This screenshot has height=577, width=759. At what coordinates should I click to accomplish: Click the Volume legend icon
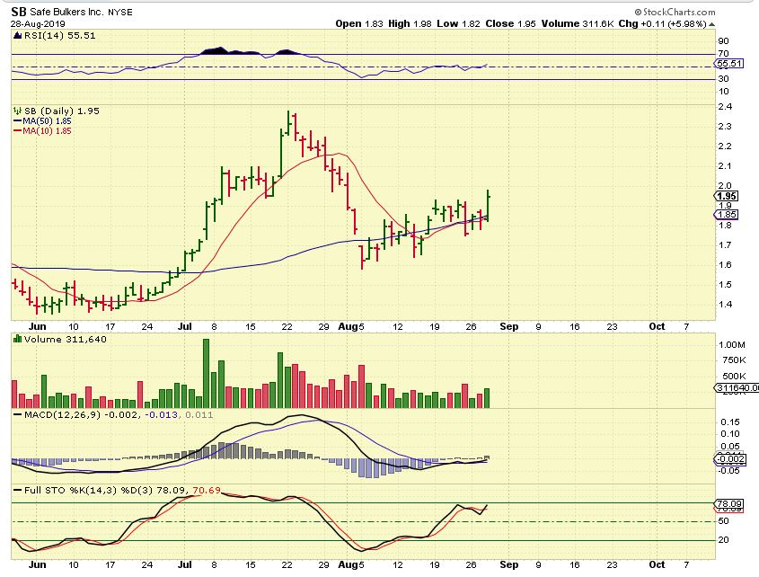pyautogui.click(x=17, y=339)
